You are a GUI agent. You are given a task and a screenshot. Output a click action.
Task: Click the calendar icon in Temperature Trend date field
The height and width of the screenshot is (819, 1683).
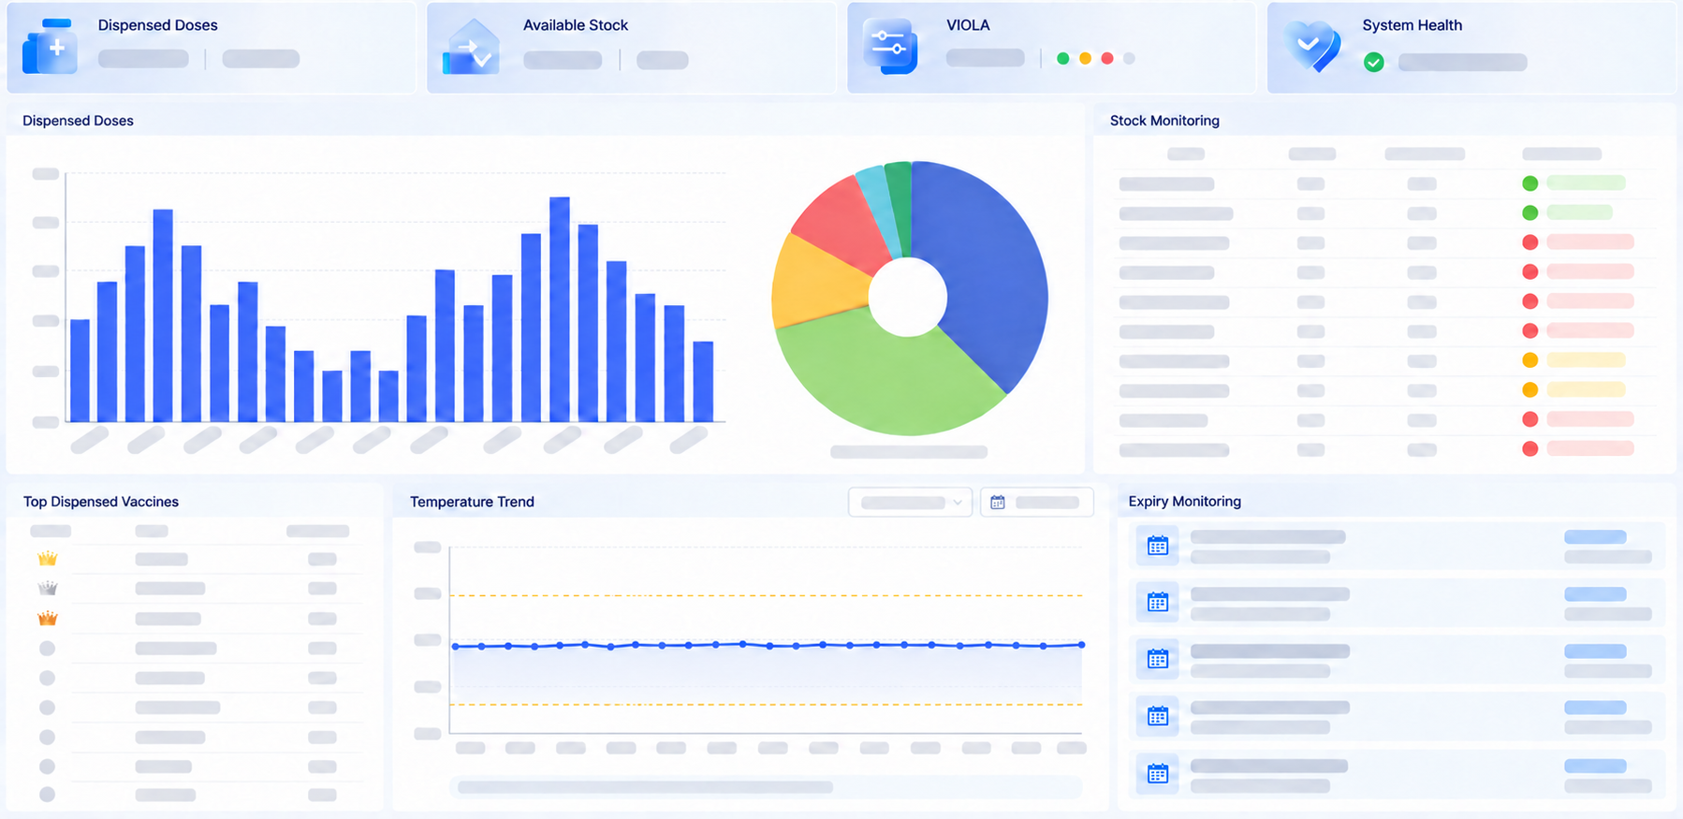pyautogui.click(x=998, y=503)
